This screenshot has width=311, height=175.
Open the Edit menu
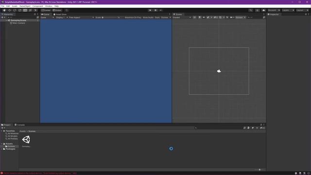pyautogui.click(x=8, y=6)
